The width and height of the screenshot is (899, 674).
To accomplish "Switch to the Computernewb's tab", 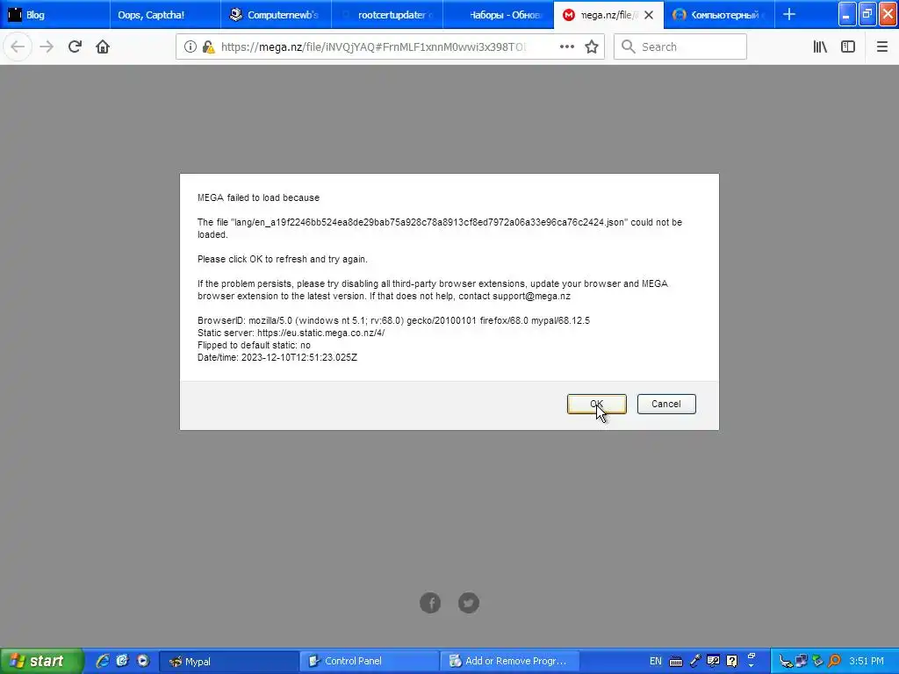I will 276,15.
